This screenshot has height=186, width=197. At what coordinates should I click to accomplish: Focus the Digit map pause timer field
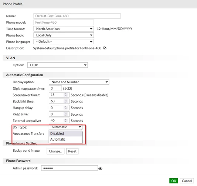coord(55,88)
